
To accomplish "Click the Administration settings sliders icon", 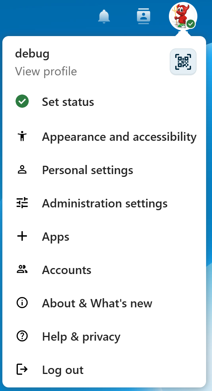I will (22, 203).
